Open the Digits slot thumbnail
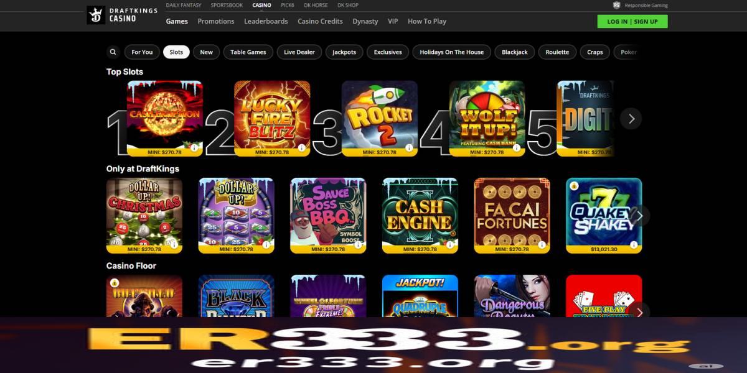 click(585, 118)
